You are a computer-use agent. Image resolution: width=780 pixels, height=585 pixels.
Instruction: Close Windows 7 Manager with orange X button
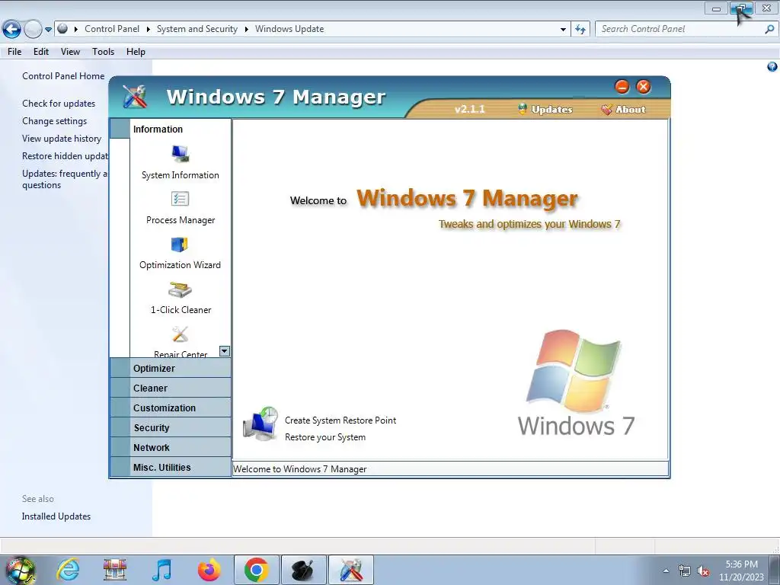click(x=644, y=87)
